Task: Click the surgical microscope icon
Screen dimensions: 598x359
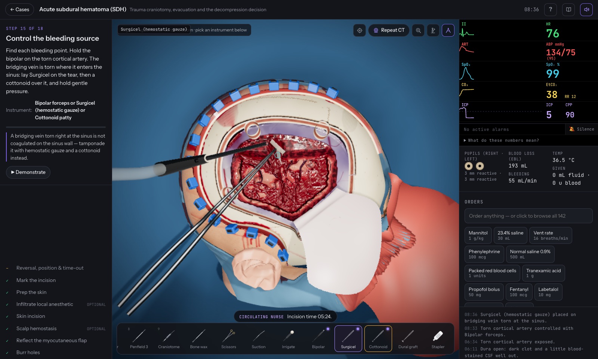Action: coord(433,30)
